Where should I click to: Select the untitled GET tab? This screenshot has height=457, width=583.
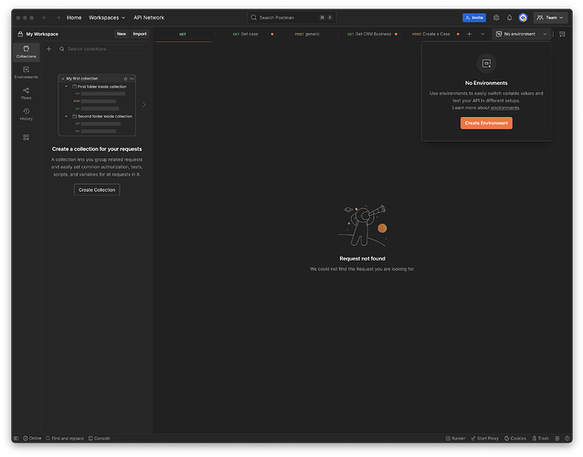[183, 34]
